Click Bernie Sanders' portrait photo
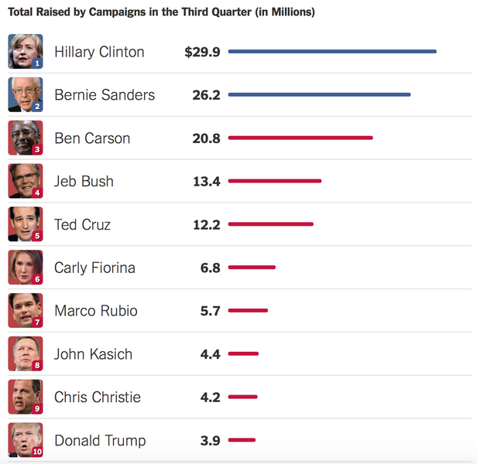The height and width of the screenshot is (464, 477). 25,95
